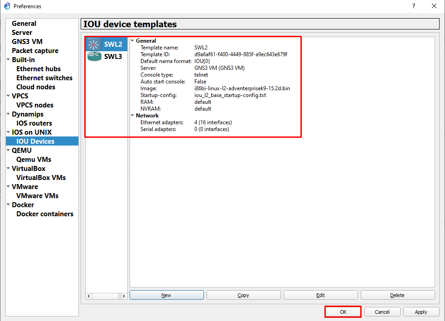Click iou_l2_base_startup-config.txt value

tap(230, 95)
